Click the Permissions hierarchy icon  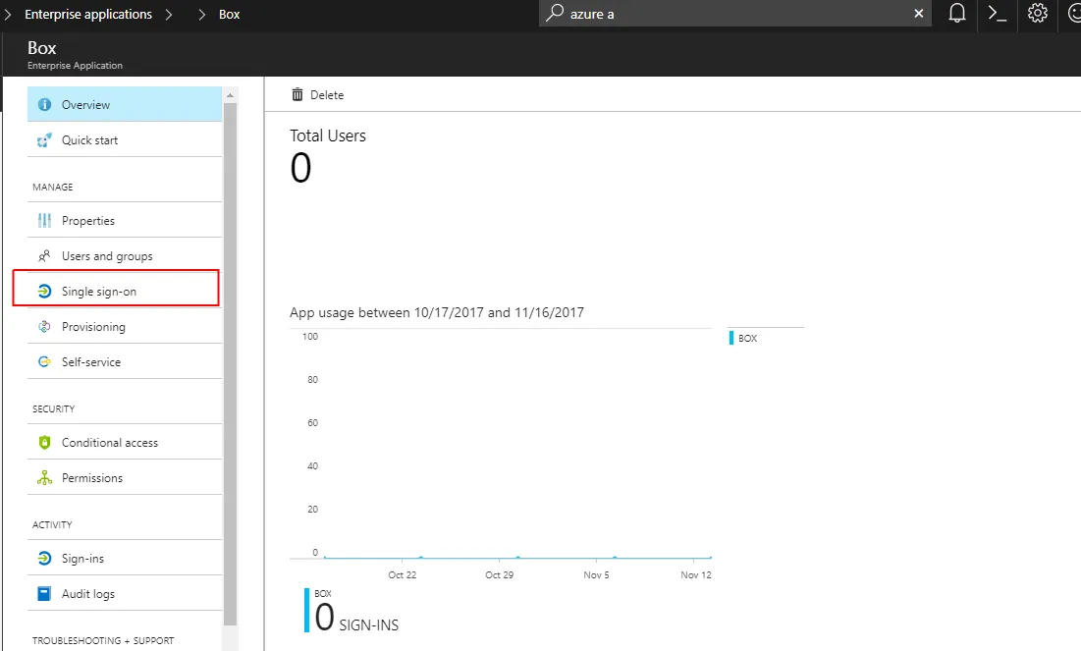coord(44,478)
